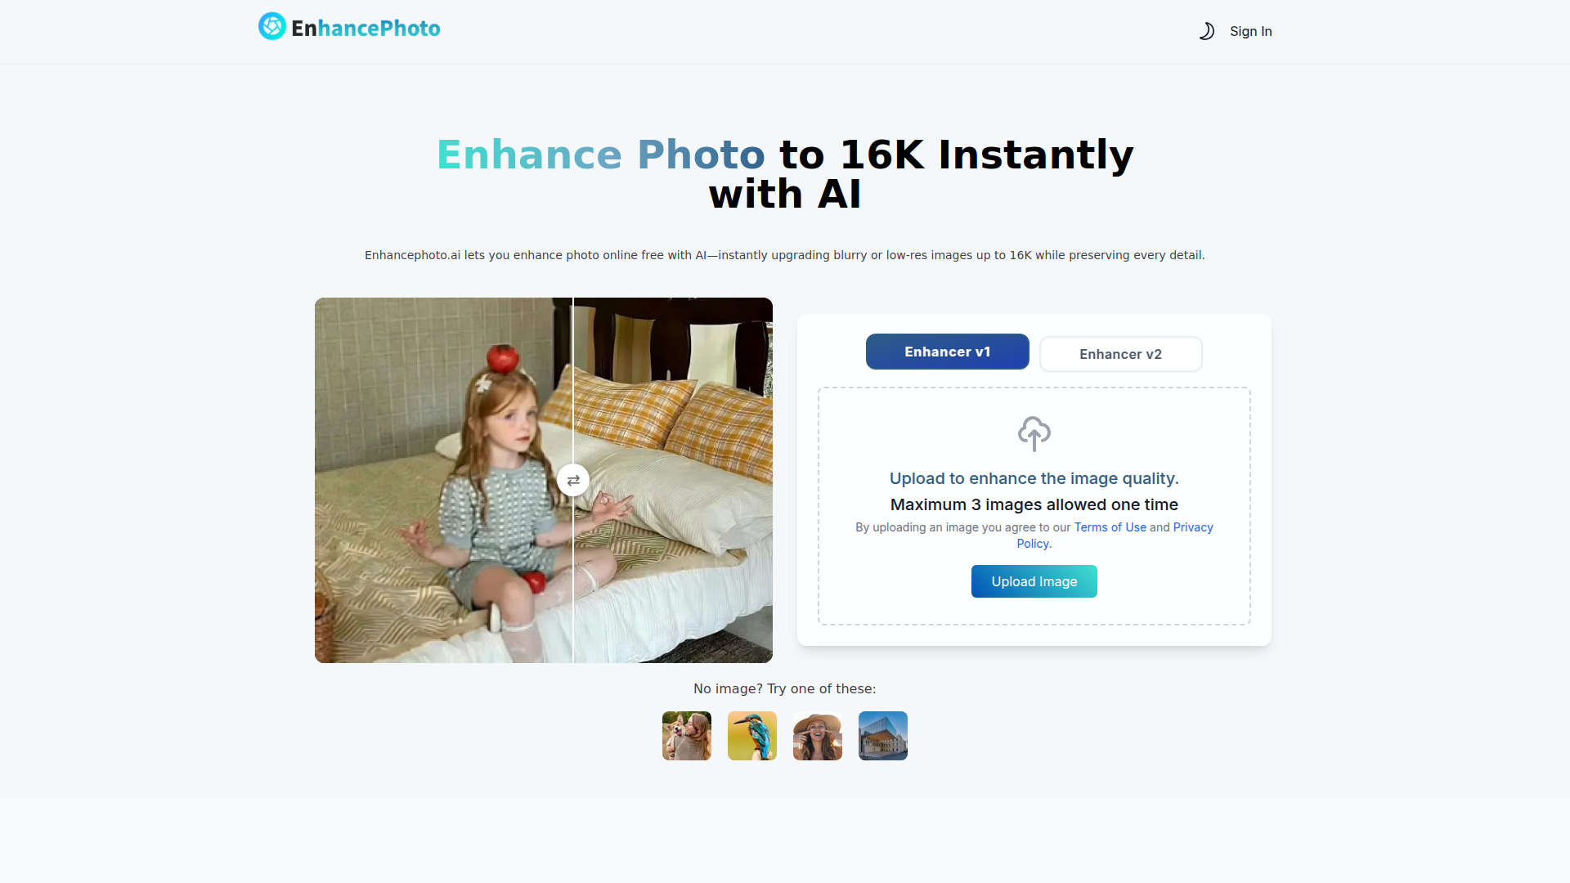Select the building sample thumbnail
This screenshot has height=883, width=1570.
pos(882,735)
